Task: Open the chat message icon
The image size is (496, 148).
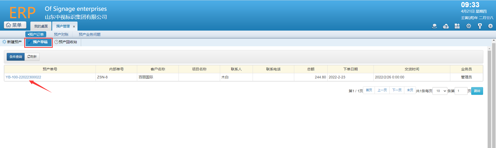Action: pos(434,26)
